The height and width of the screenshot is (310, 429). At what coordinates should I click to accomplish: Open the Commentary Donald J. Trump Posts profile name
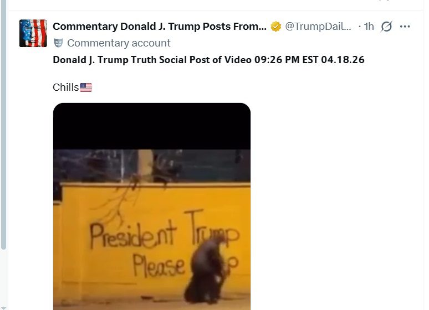tap(160, 27)
